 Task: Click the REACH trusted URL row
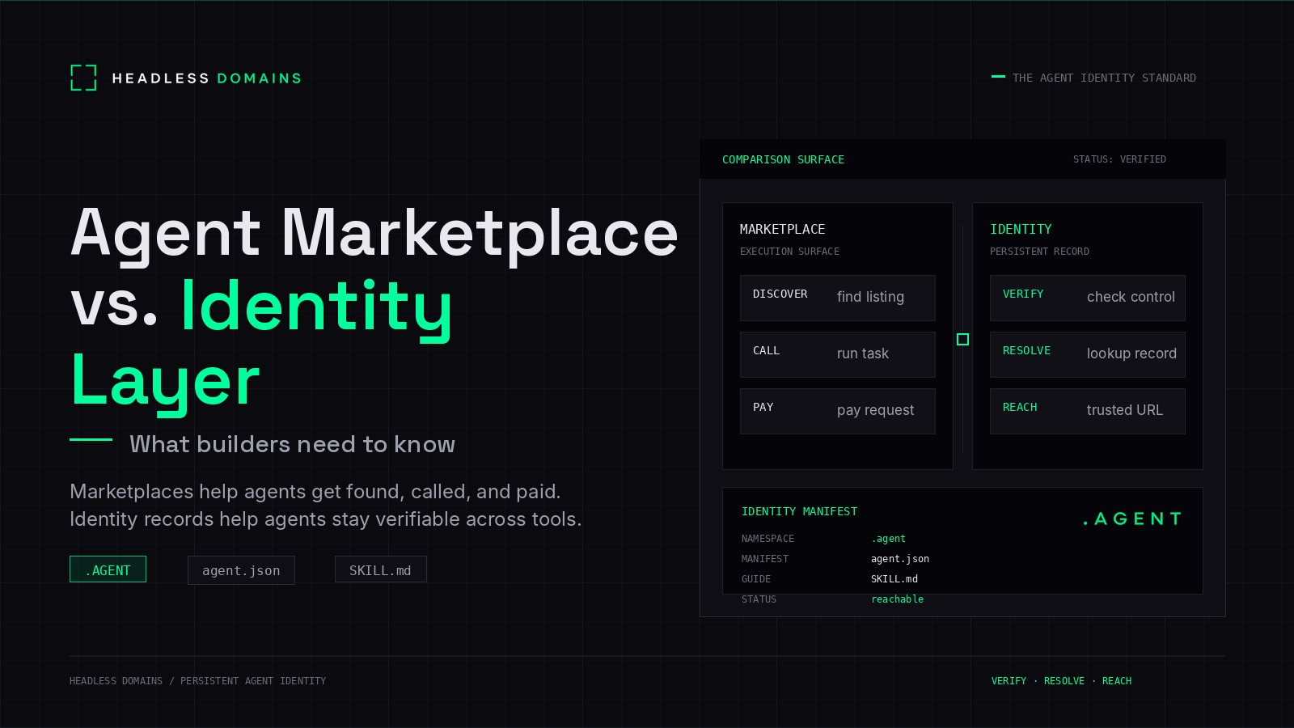point(1087,411)
